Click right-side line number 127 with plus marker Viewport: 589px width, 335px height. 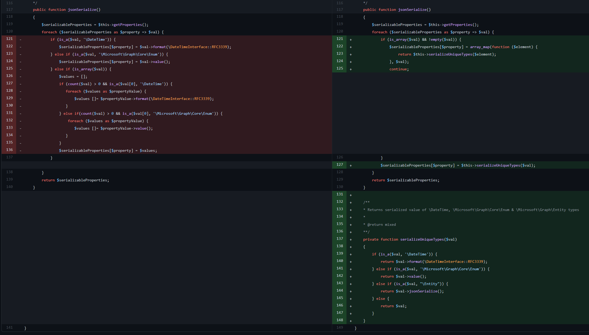point(340,165)
